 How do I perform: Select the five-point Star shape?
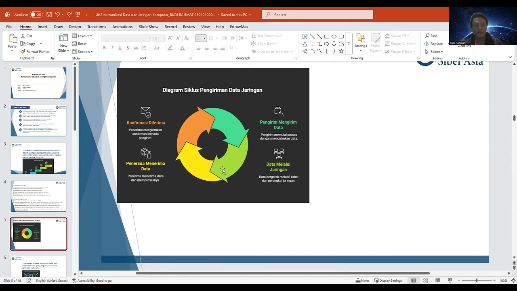341,51
